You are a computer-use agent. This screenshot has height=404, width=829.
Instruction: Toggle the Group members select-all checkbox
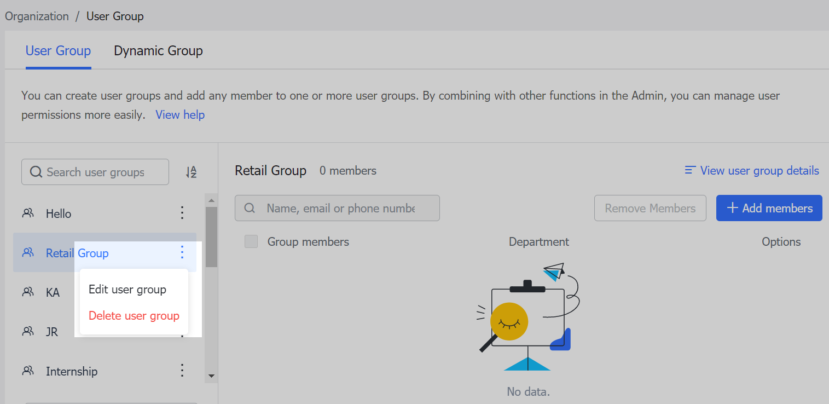(x=251, y=241)
